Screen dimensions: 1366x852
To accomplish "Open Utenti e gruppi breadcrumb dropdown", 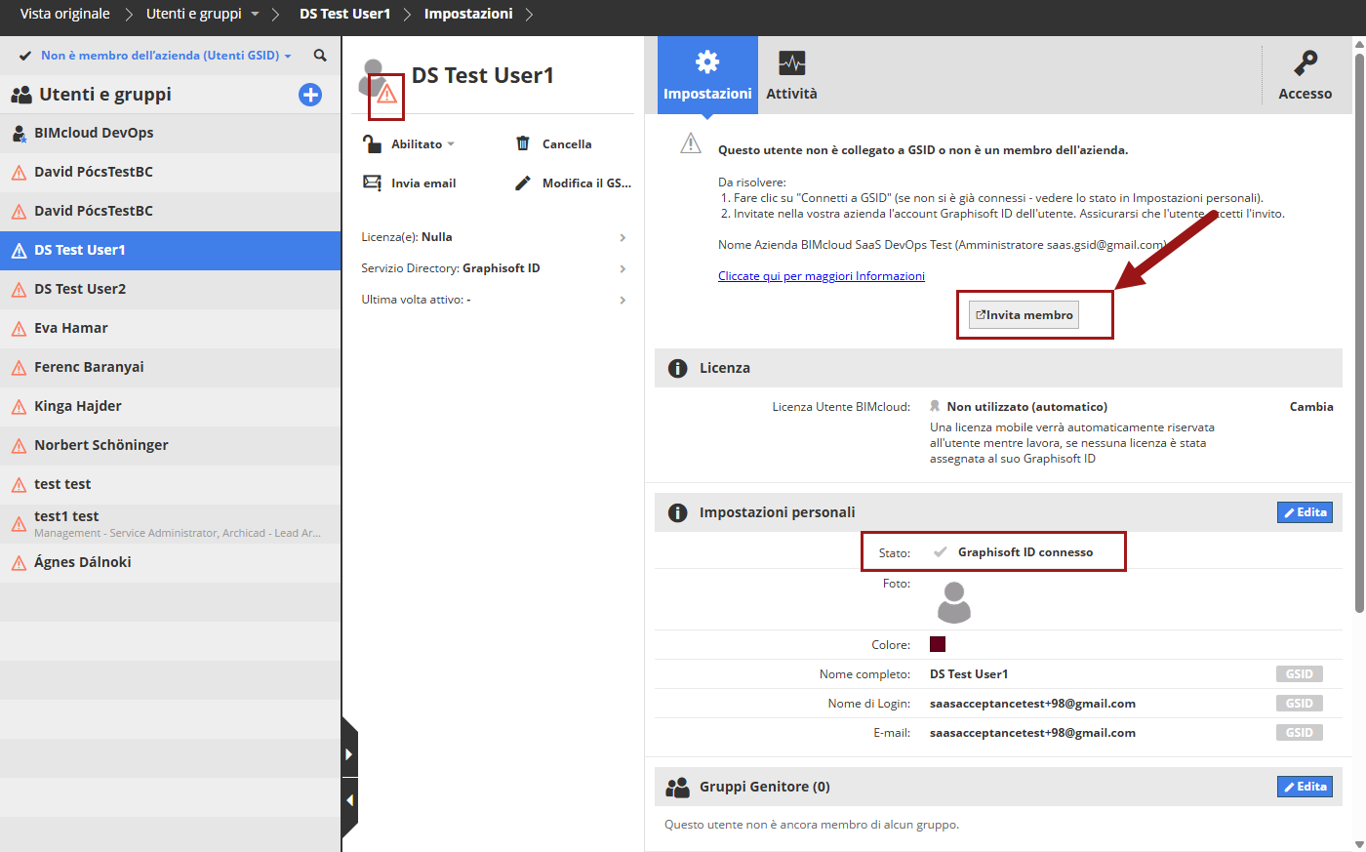I will pyautogui.click(x=256, y=14).
